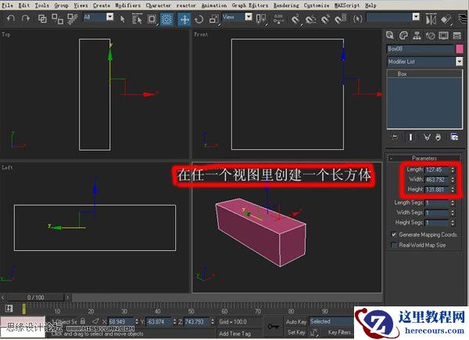Select the Select and Link tool

pos(42,19)
